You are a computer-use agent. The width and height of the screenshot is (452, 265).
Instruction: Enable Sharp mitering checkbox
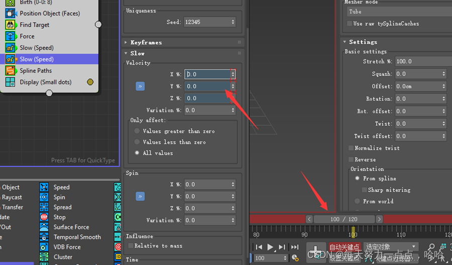pos(365,190)
